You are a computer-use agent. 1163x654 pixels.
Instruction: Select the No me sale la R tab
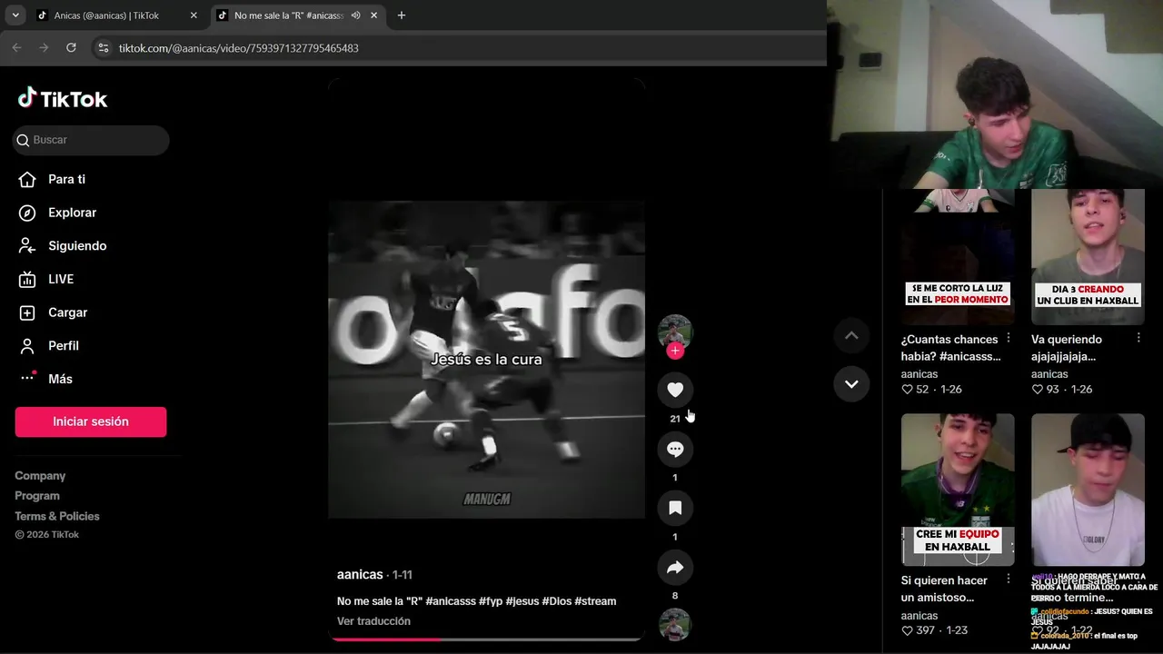click(289, 15)
